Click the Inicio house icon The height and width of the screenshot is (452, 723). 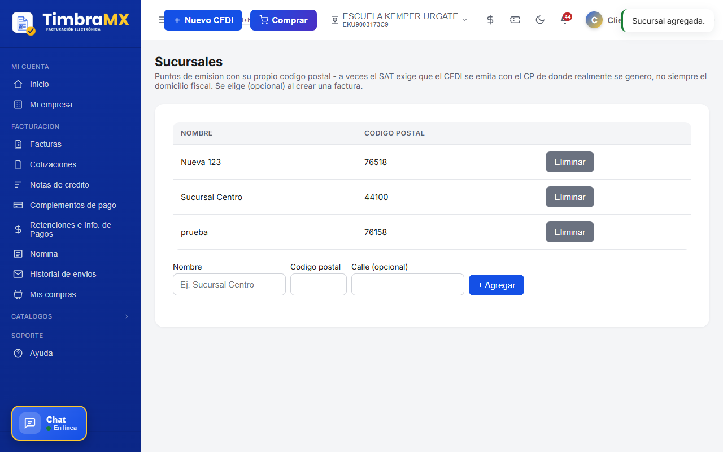tap(18, 84)
